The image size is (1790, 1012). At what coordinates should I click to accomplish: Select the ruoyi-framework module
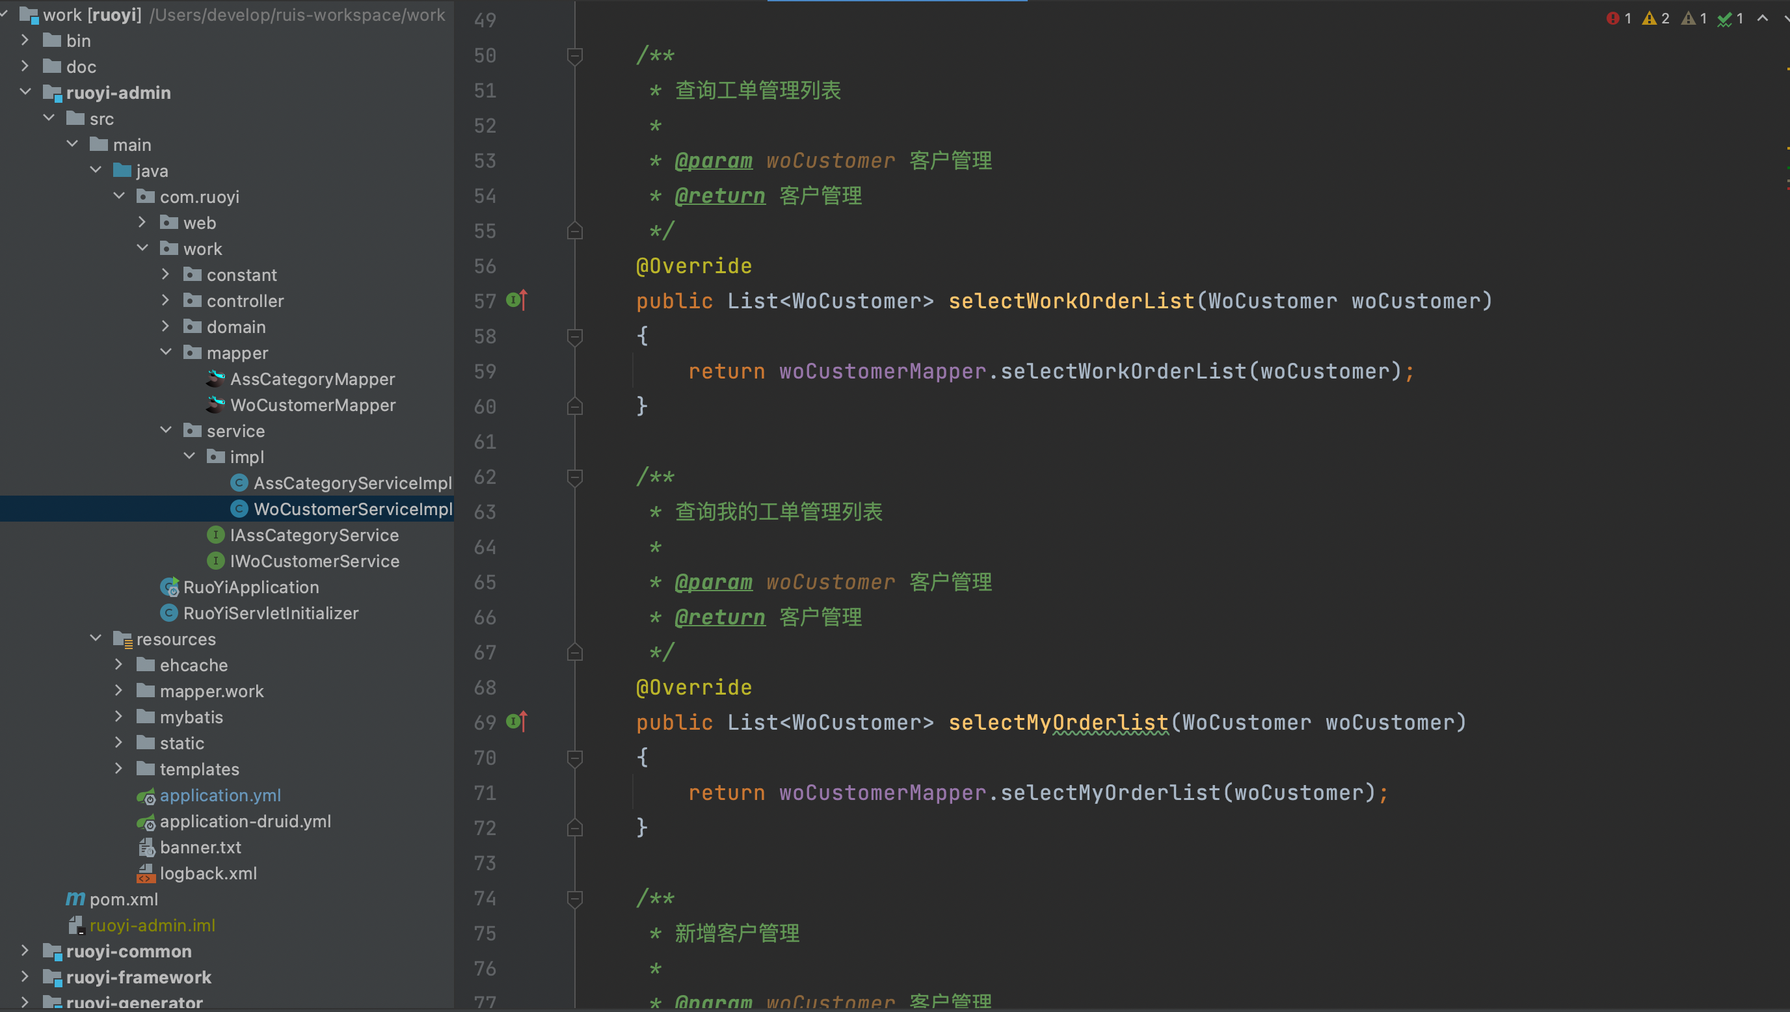(x=139, y=978)
